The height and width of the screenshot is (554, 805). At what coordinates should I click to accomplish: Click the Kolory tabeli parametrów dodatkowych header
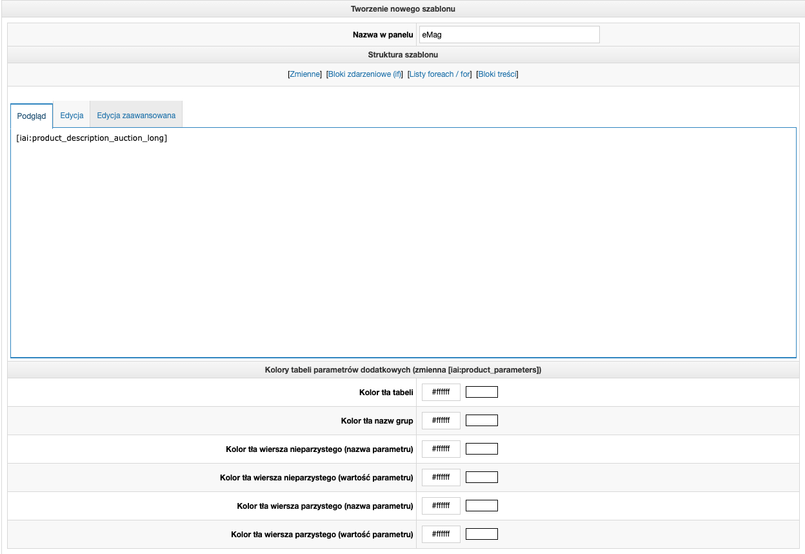pos(403,370)
